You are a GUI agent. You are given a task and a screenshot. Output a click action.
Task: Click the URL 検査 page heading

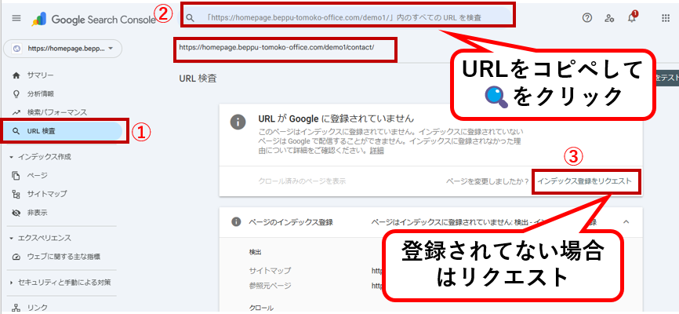198,78
